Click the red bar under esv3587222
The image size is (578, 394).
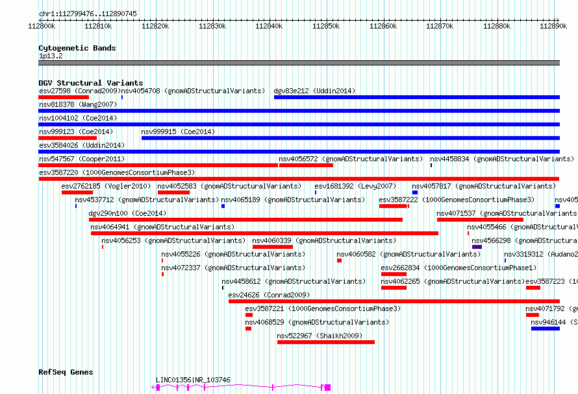coord(393,206)
